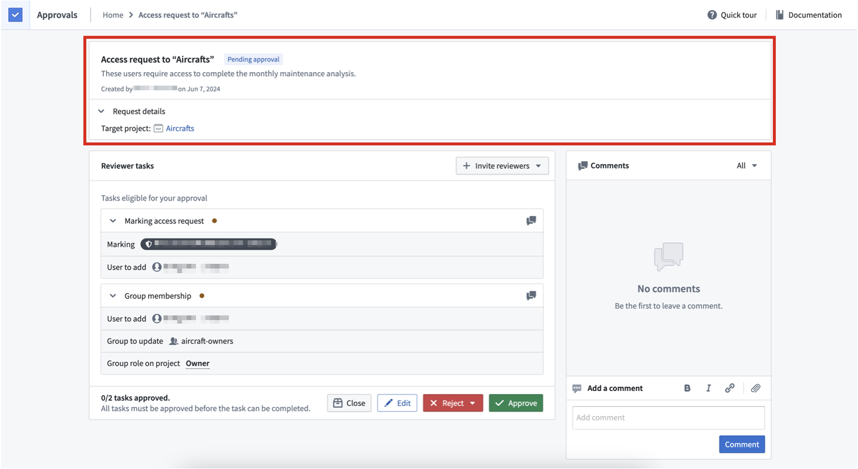Click the Add a comment speech icon
858x469 pixels.
[x=577, y=388]
